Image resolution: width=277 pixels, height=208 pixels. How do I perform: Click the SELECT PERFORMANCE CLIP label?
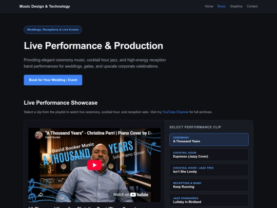tap(195, 127)
